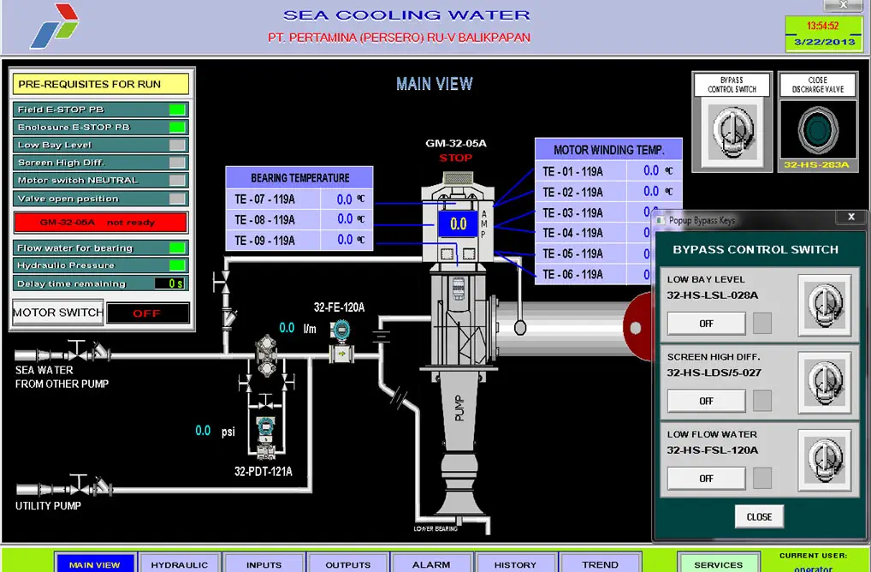Click the Close button in bypass popup

pyautogui.click(x=759, y=516)
